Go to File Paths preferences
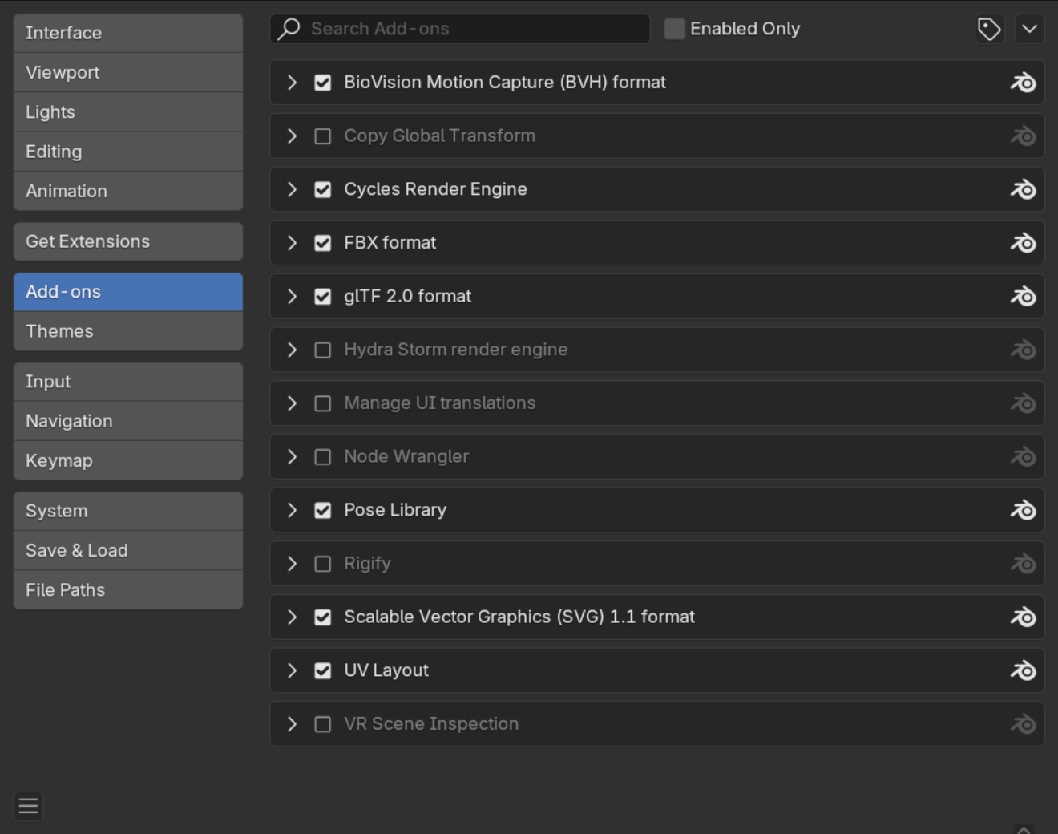1058x834 pixels. tap(128, 590)
